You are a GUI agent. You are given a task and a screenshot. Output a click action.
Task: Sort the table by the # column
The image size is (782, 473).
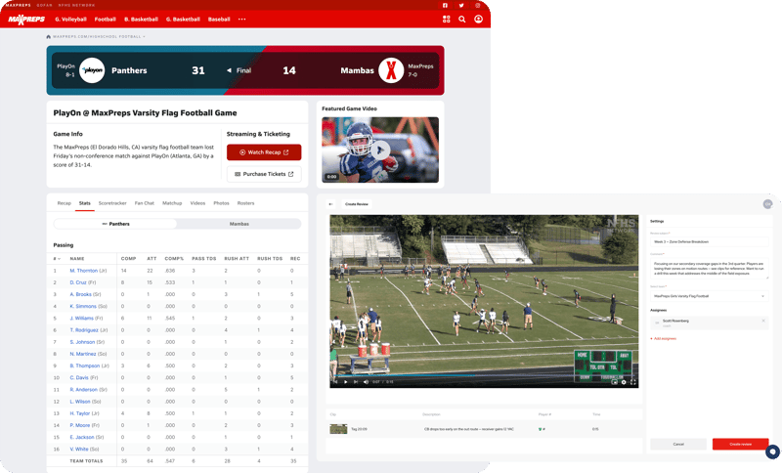[57, 259]
